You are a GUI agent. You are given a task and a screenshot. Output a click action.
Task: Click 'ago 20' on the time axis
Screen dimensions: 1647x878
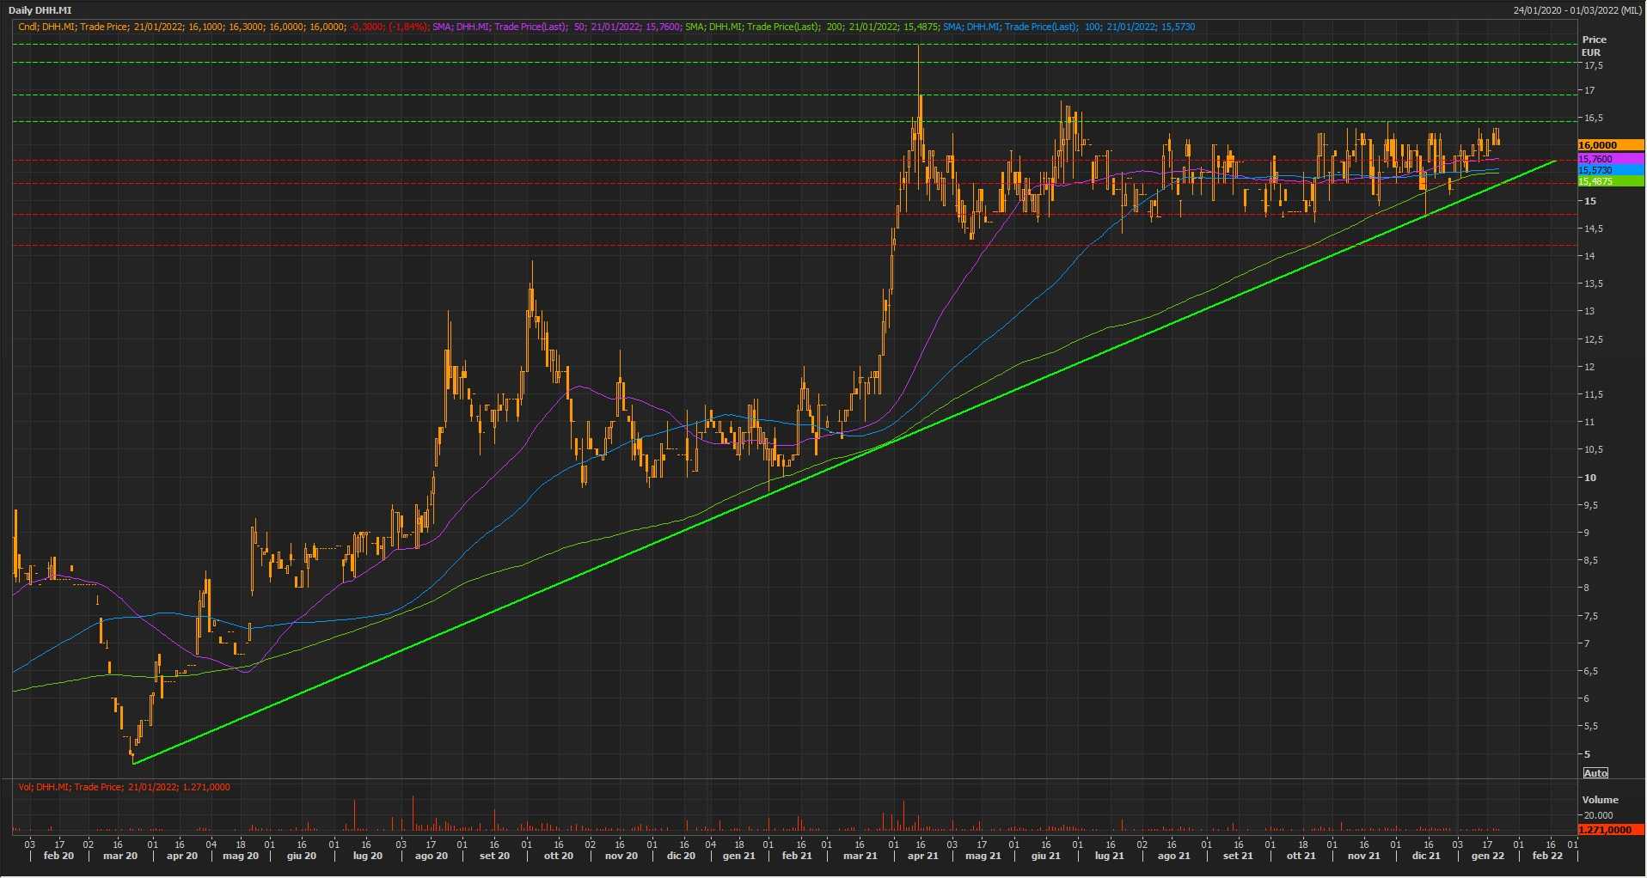431,856
